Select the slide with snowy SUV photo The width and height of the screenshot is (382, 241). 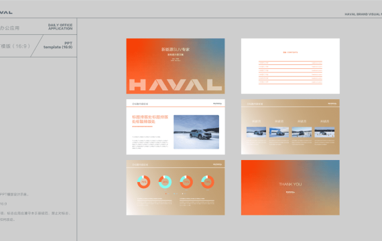176,127
